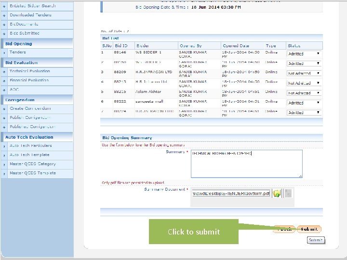Open Technical Evaluation menu item
The width and height of the screenshot is (347, 260).
pyautogui.click(x=30, y=71)
